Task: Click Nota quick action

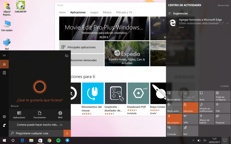Action: tap(207, 96)
